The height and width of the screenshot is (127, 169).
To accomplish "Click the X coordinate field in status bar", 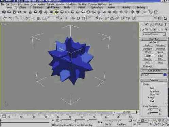I will pos(66,121).
